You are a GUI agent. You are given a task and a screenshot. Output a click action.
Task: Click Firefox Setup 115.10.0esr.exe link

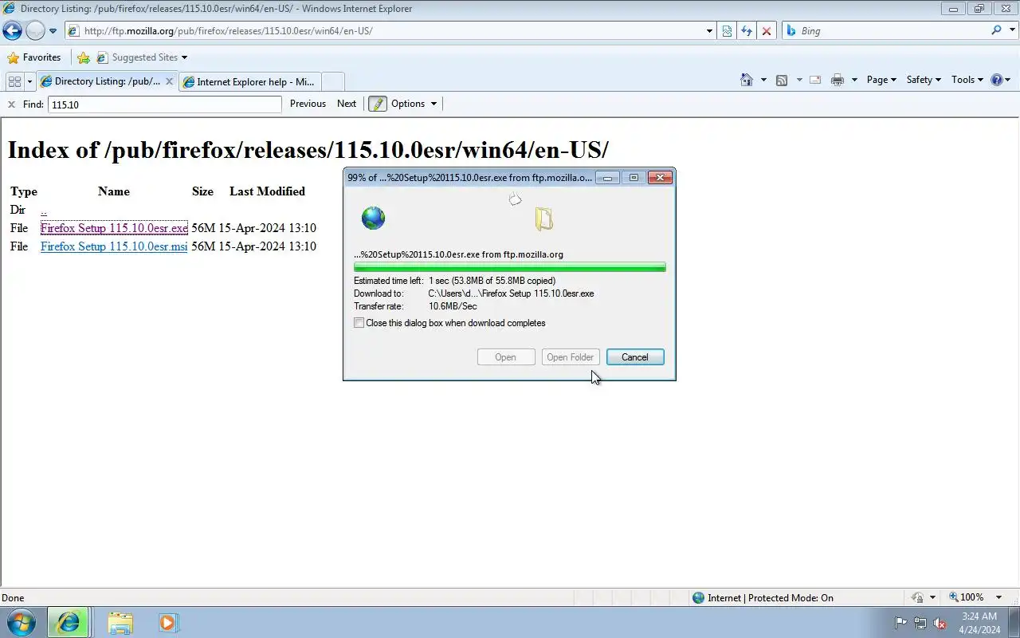pyautogui.click(x=114, y=228)
